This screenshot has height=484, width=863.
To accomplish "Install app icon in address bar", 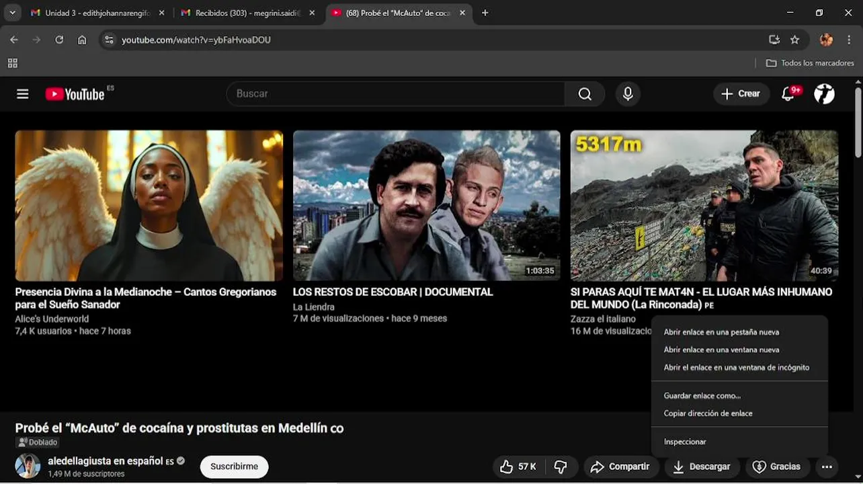I will [774, 40].
